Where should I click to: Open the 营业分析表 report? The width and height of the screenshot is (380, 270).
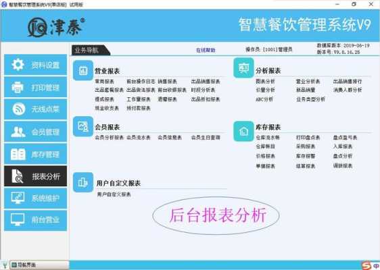[x=308, y=81]
